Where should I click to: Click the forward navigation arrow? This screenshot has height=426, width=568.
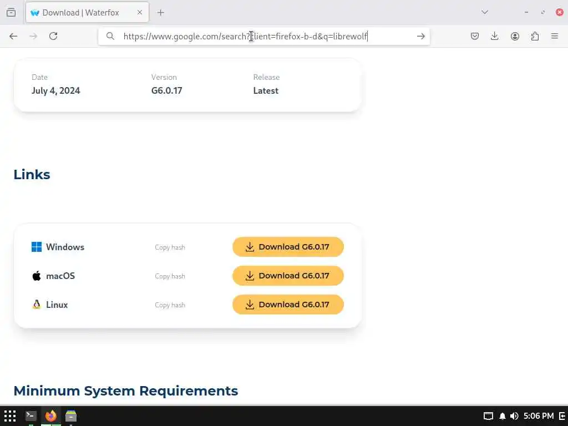33,36
